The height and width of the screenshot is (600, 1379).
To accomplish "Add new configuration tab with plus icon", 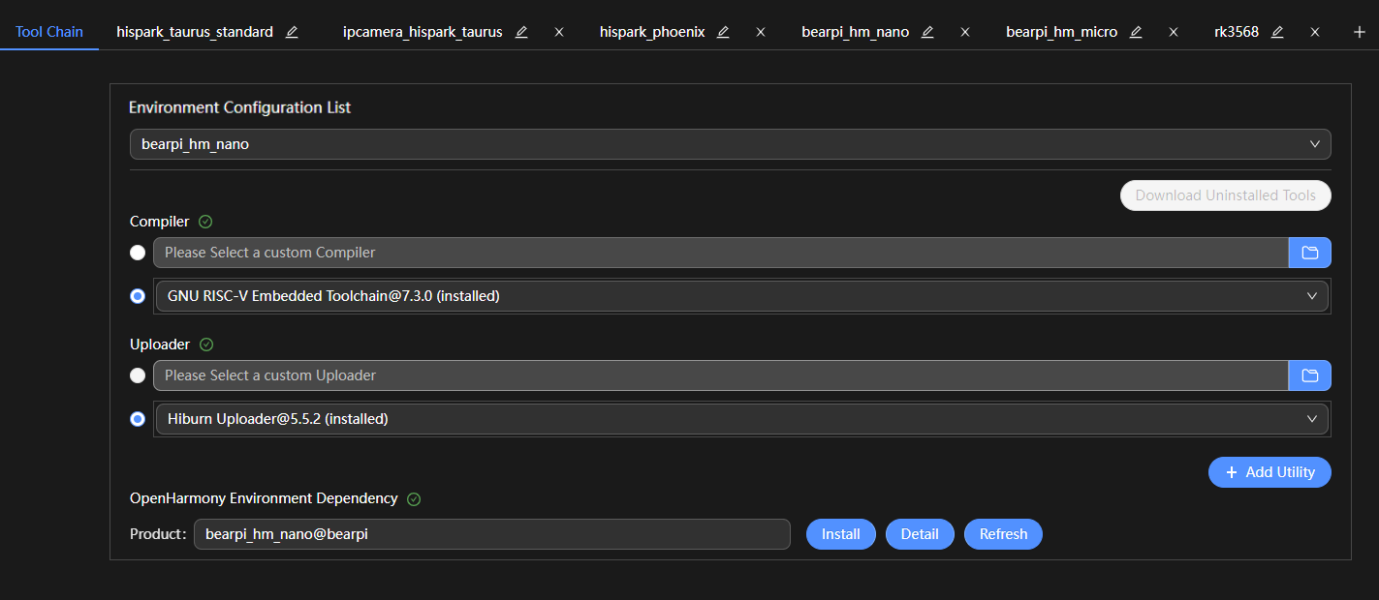I will click(1359, 32).
